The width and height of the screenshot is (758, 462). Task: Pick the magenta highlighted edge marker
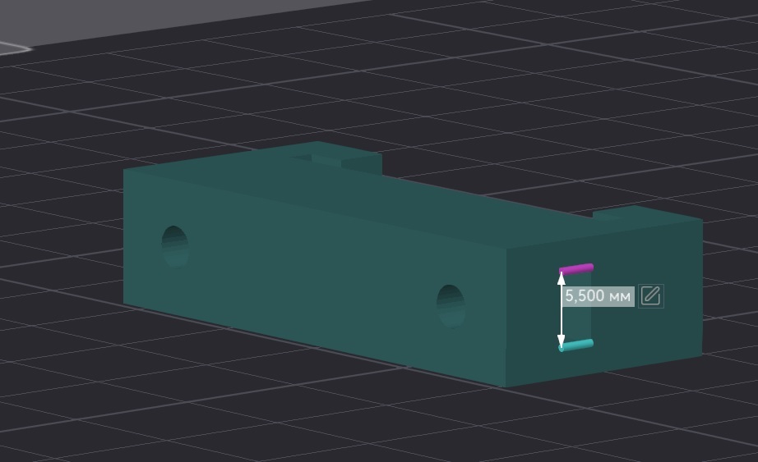576,268
